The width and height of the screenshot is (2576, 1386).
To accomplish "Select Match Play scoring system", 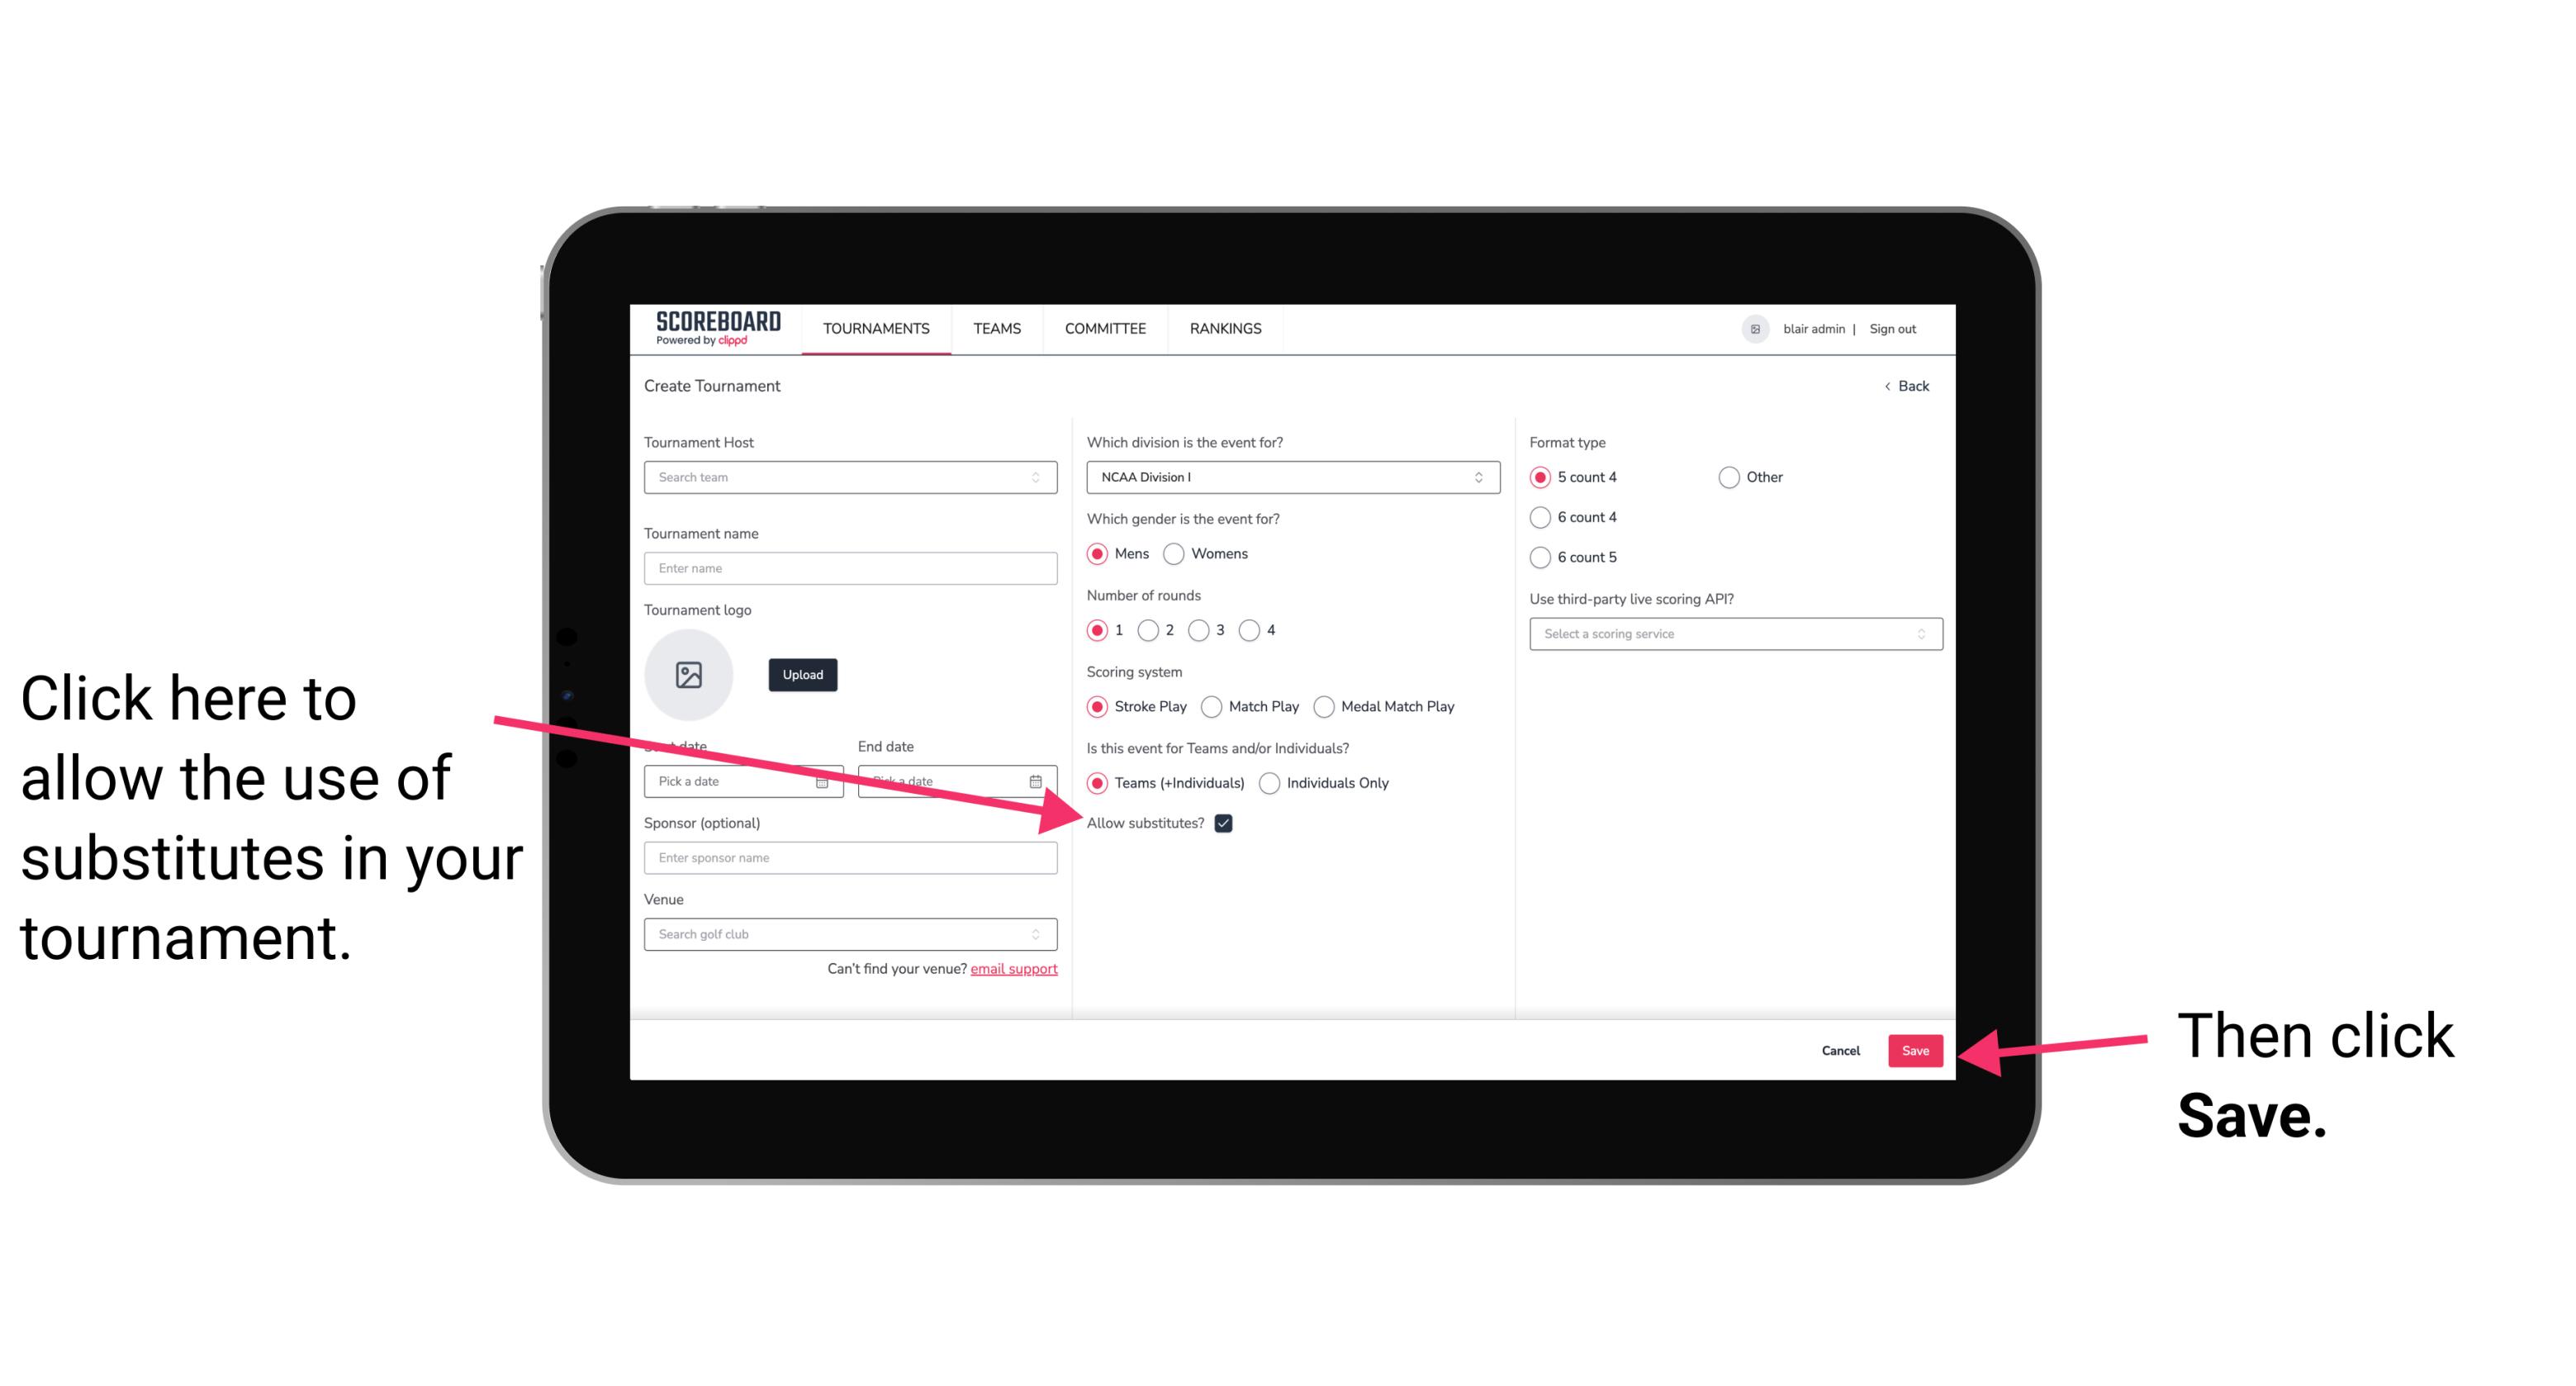I will tap(1213, 705).
